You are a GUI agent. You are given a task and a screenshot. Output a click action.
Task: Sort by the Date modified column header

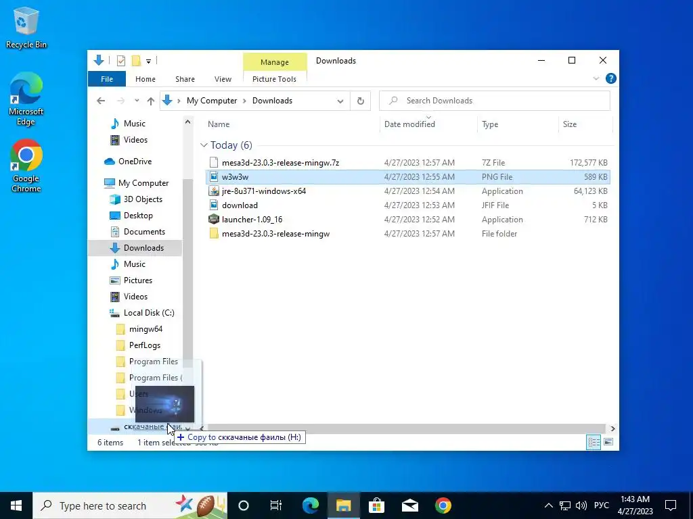coord(409,124)
